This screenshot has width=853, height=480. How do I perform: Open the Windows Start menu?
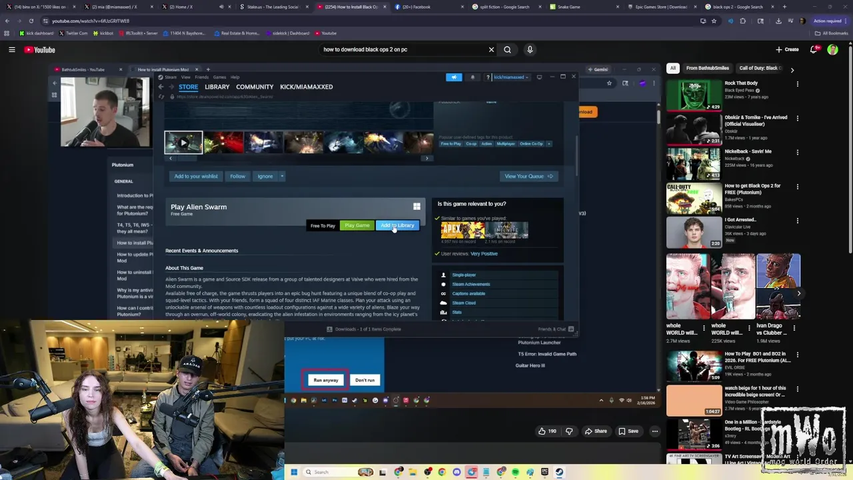point(294,472)
